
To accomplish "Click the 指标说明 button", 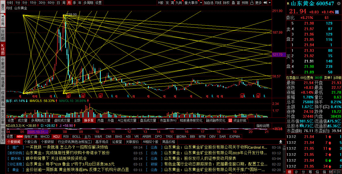I will click(x=263, y=126).
